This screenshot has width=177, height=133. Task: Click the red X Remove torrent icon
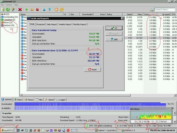pyautogui.click(x=20, y=10)
